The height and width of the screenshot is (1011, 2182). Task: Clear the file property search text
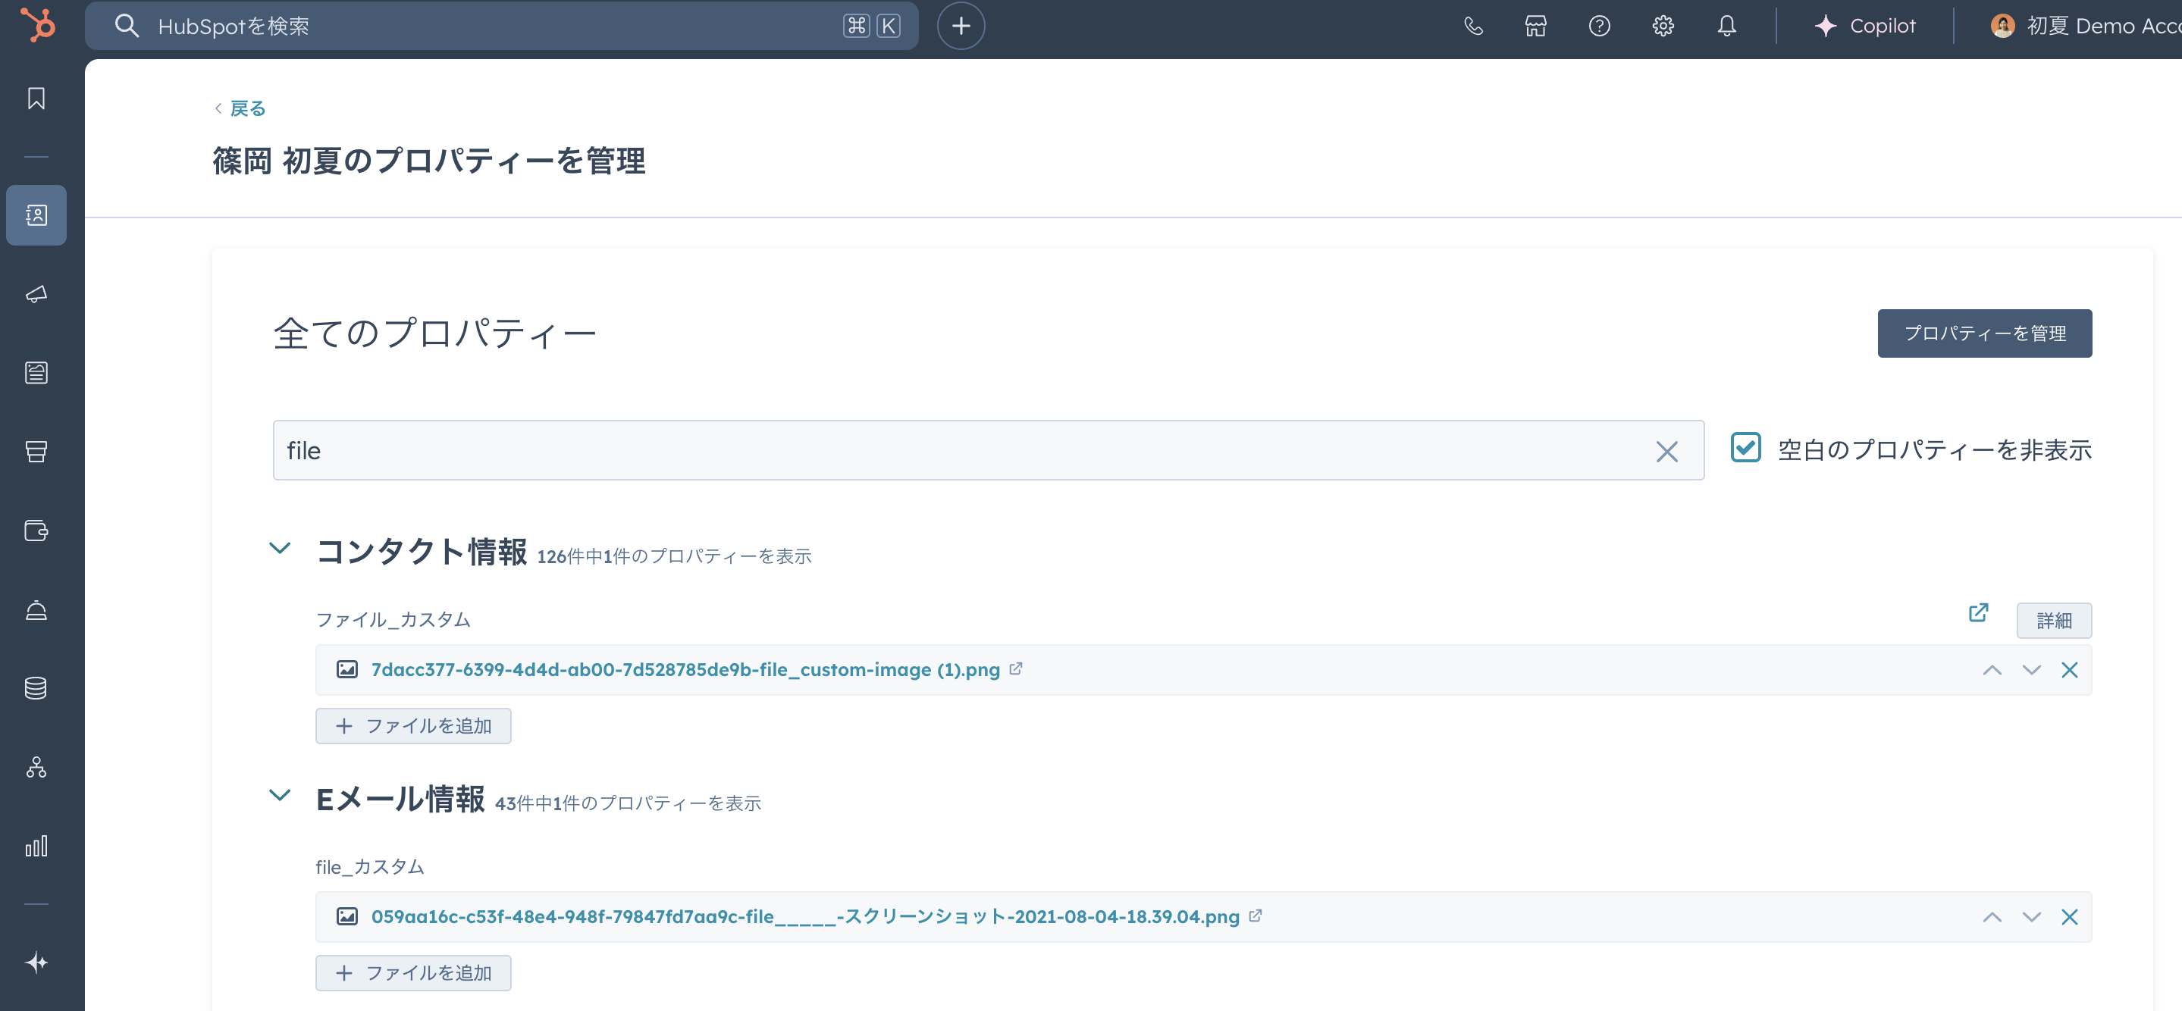[x=1666, y=451]
